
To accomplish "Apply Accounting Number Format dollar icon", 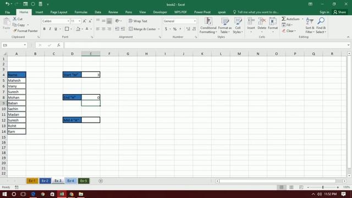I will coord(166,29).
